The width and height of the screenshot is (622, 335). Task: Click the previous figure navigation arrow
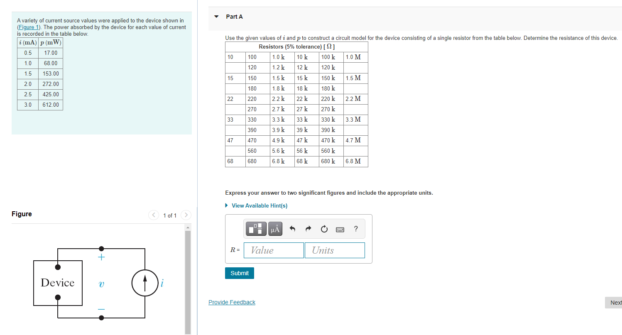(153, 215)
